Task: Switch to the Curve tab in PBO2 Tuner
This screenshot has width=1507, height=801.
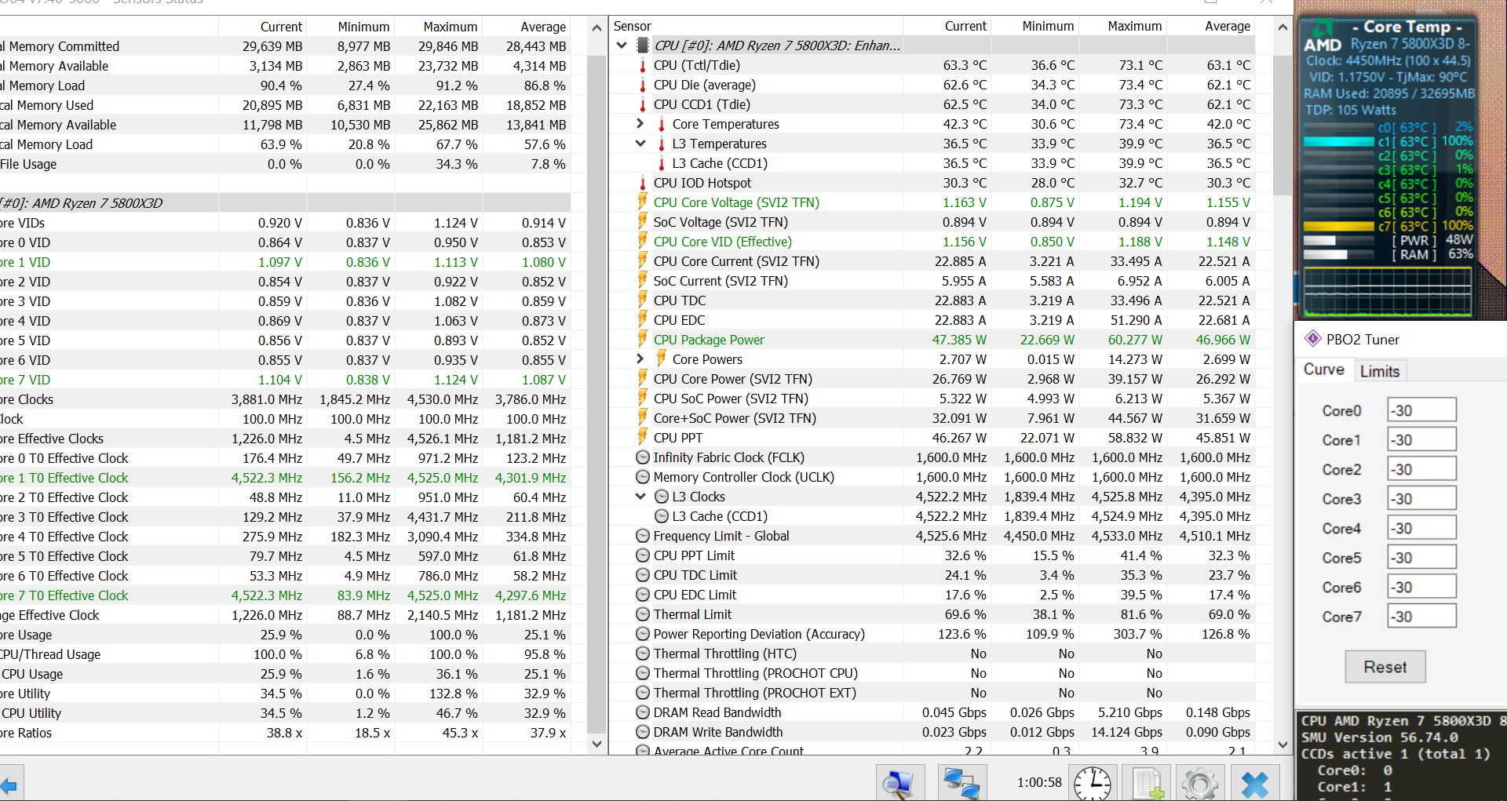Action: click(x=1323, y=370)
